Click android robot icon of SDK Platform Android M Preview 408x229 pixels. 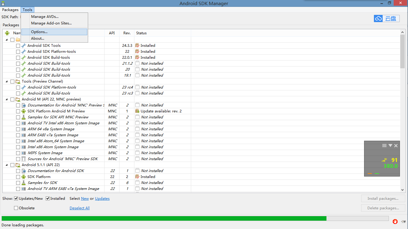coord(24,111)
